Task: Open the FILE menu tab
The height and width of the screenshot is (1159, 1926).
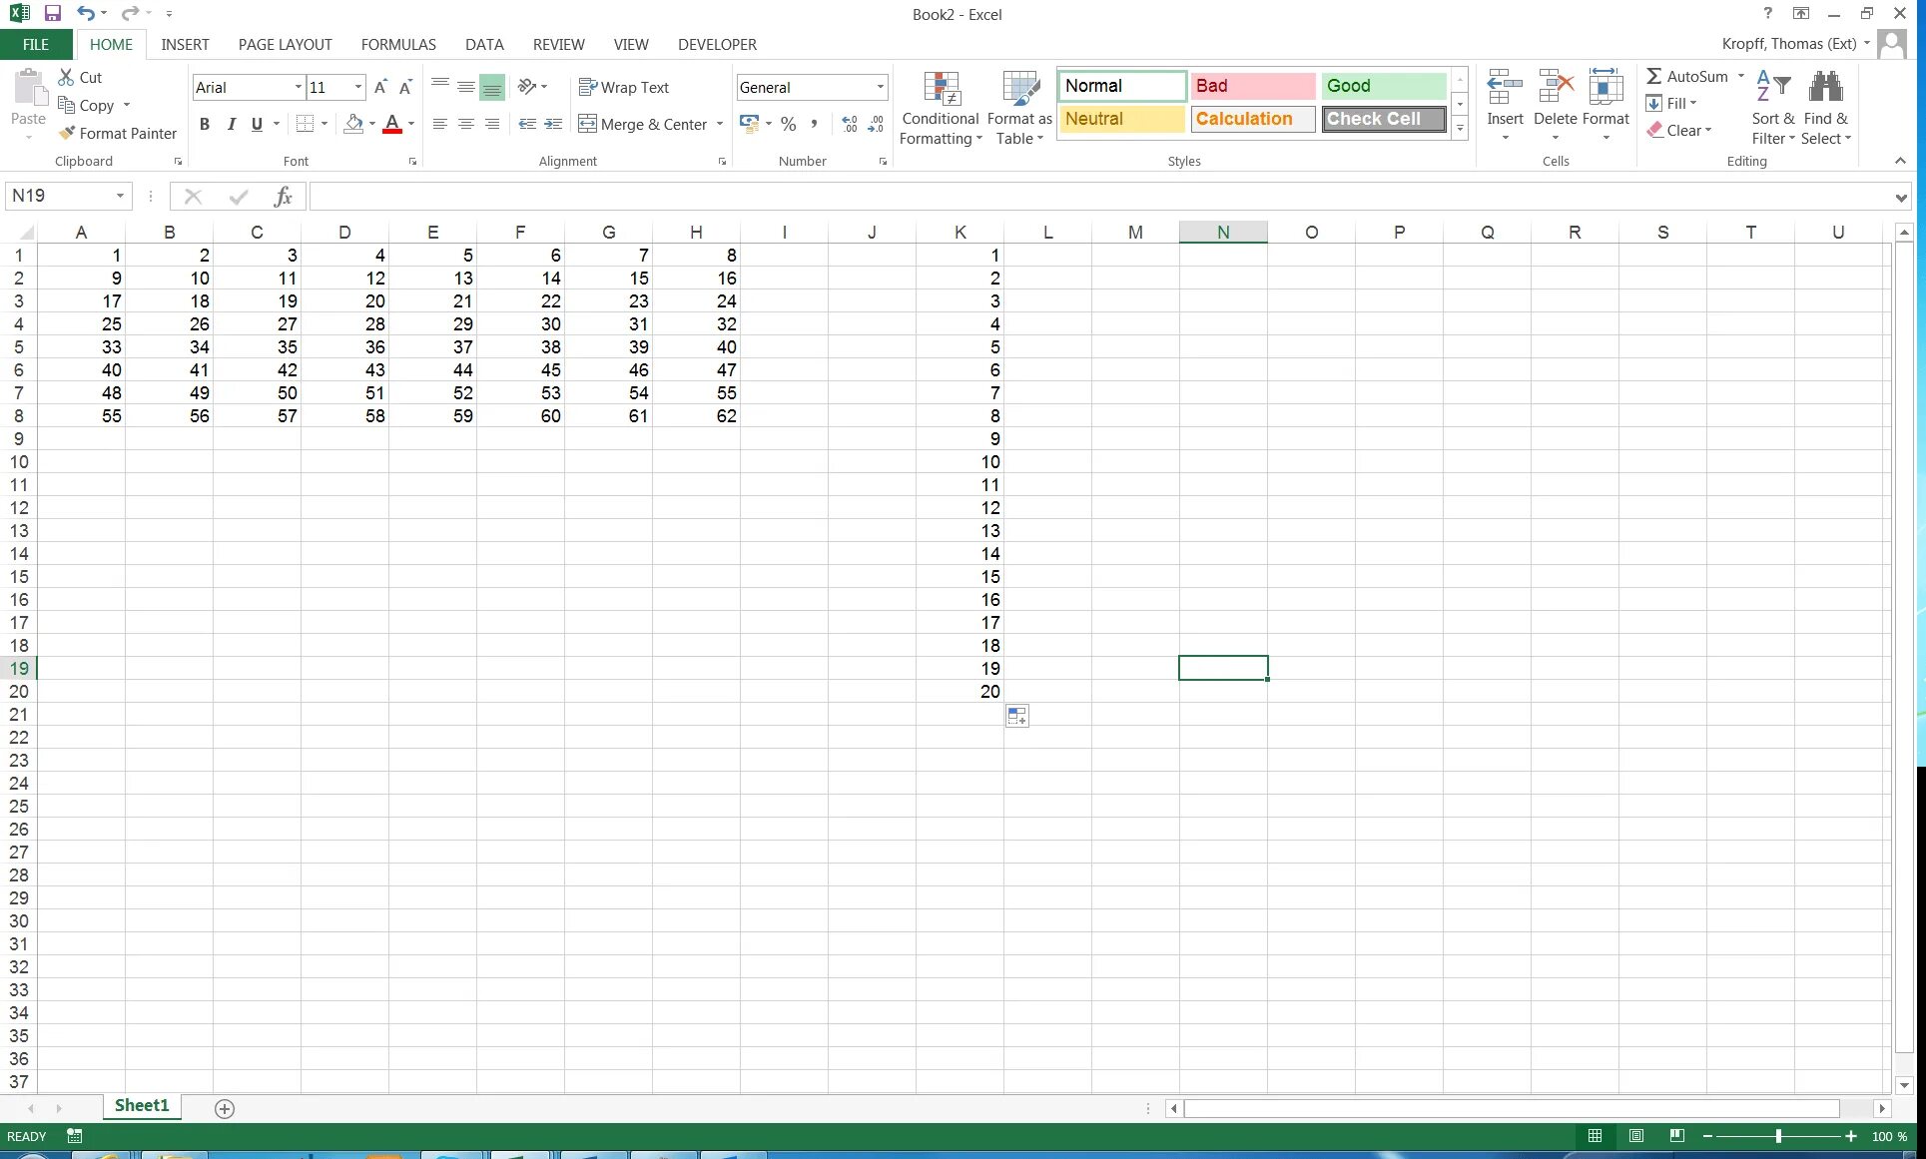Action: click(x=36, y=45)
